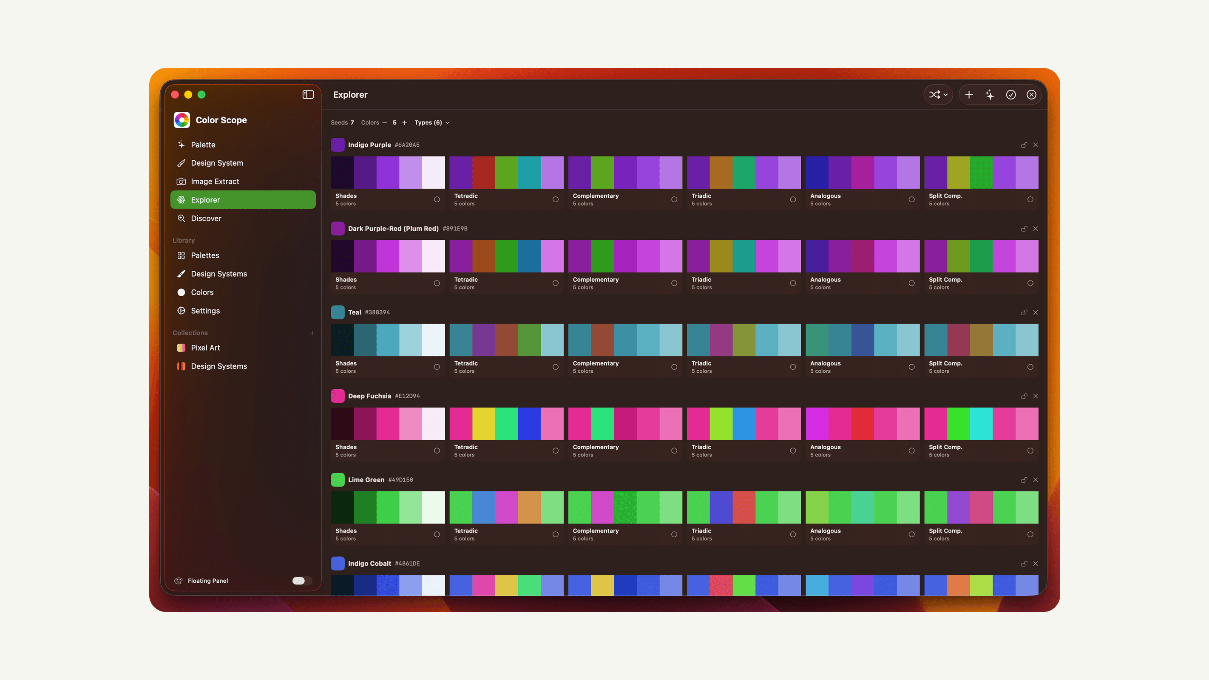
Task: Select the Plum Red Complementary palette radio
Action: tap(675, 283)
